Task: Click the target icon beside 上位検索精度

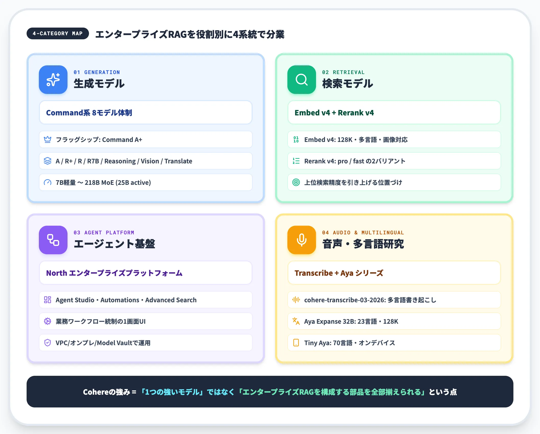Action: [296, 182]
